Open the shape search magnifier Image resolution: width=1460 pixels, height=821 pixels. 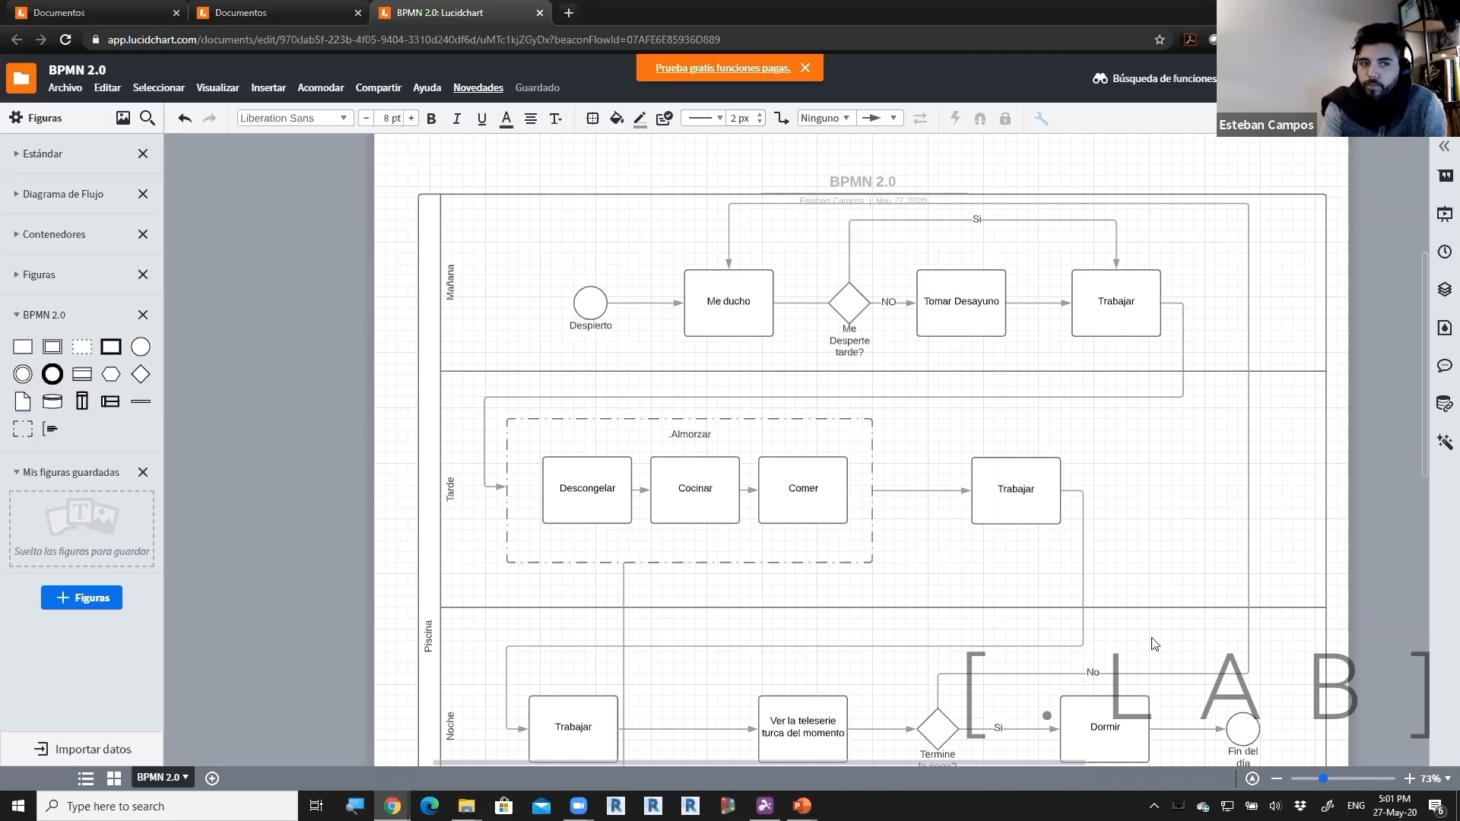(x=148, y=118)
